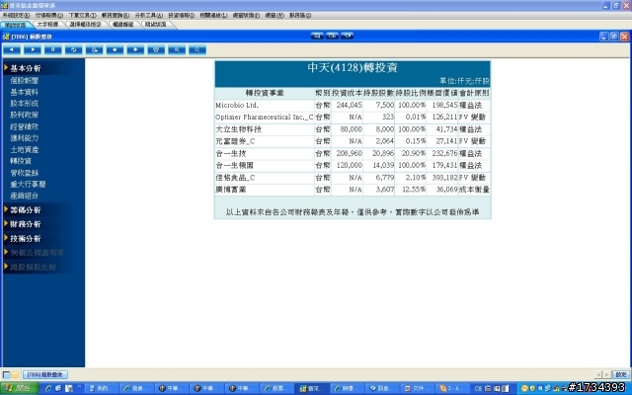Click the forward arrow toolbar button
The height and width of the screenshot is (395, 632).
coord(33,49)
